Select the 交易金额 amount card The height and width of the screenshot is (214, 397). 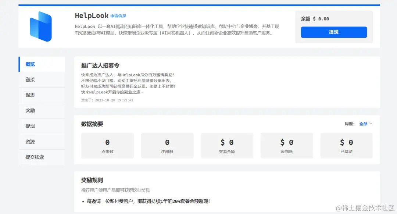pyautogui.click(x=227, y=145)
